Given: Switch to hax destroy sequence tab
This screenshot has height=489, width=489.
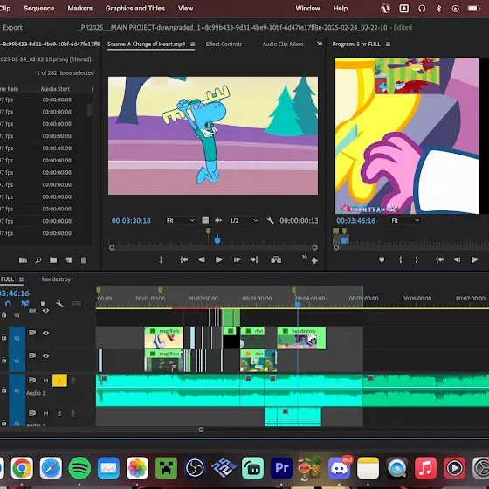Looking at the screenshot, I should [x=56, y=279].
